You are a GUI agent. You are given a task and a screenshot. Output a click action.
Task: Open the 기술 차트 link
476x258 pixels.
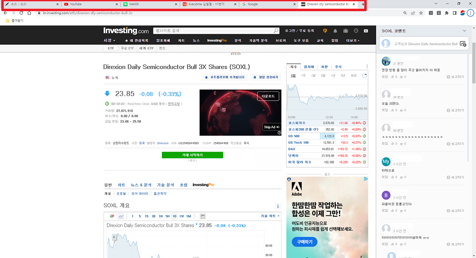(x=270, y=216)
